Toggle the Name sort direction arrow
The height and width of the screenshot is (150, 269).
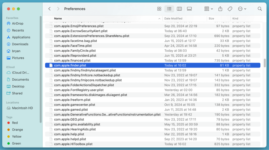[159, 19]
